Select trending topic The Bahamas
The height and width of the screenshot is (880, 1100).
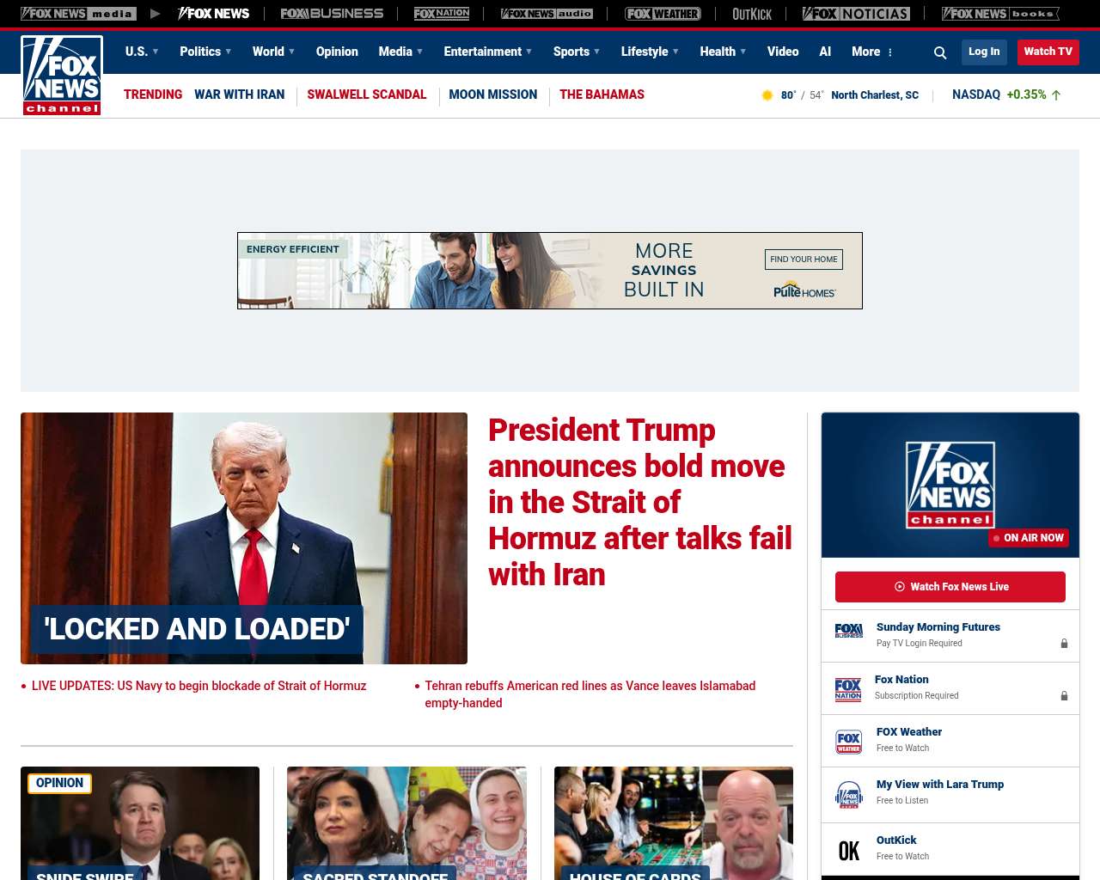[602, 95]
